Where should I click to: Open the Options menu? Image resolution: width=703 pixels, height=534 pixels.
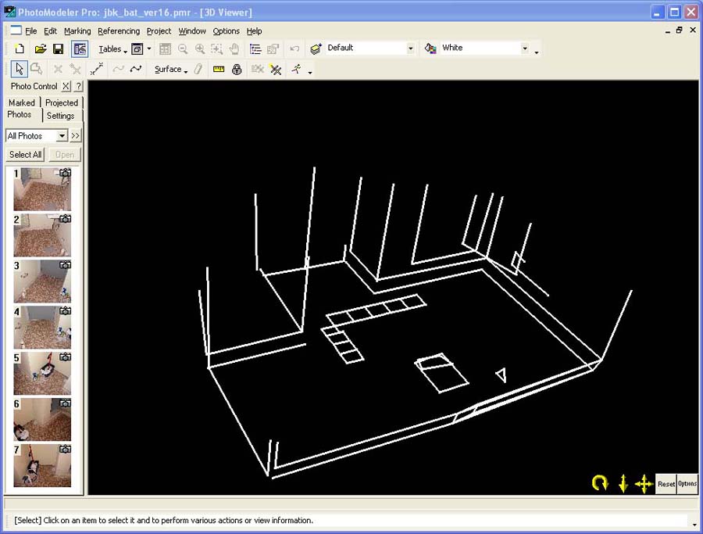[x=226, y=31]
